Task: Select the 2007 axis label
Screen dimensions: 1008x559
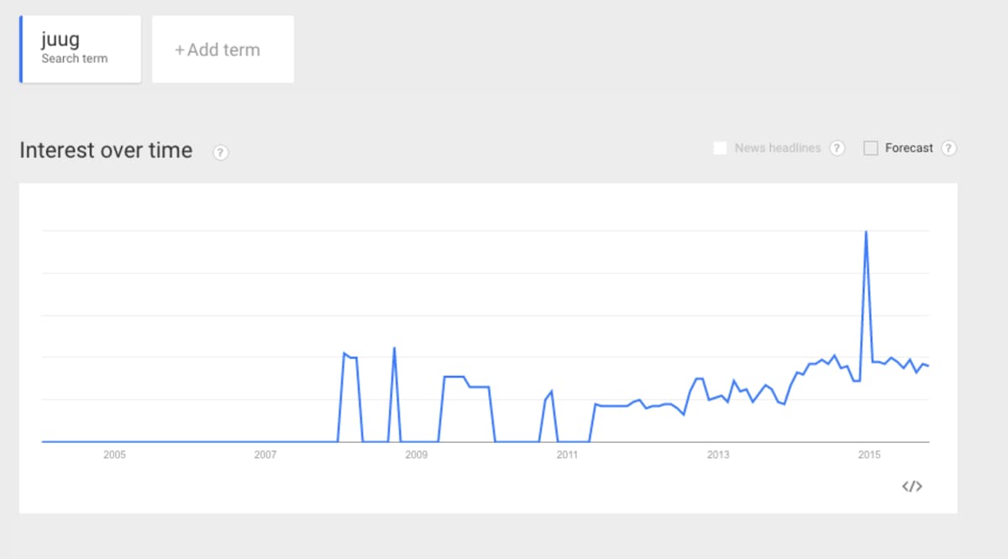Action: (265, 455)
